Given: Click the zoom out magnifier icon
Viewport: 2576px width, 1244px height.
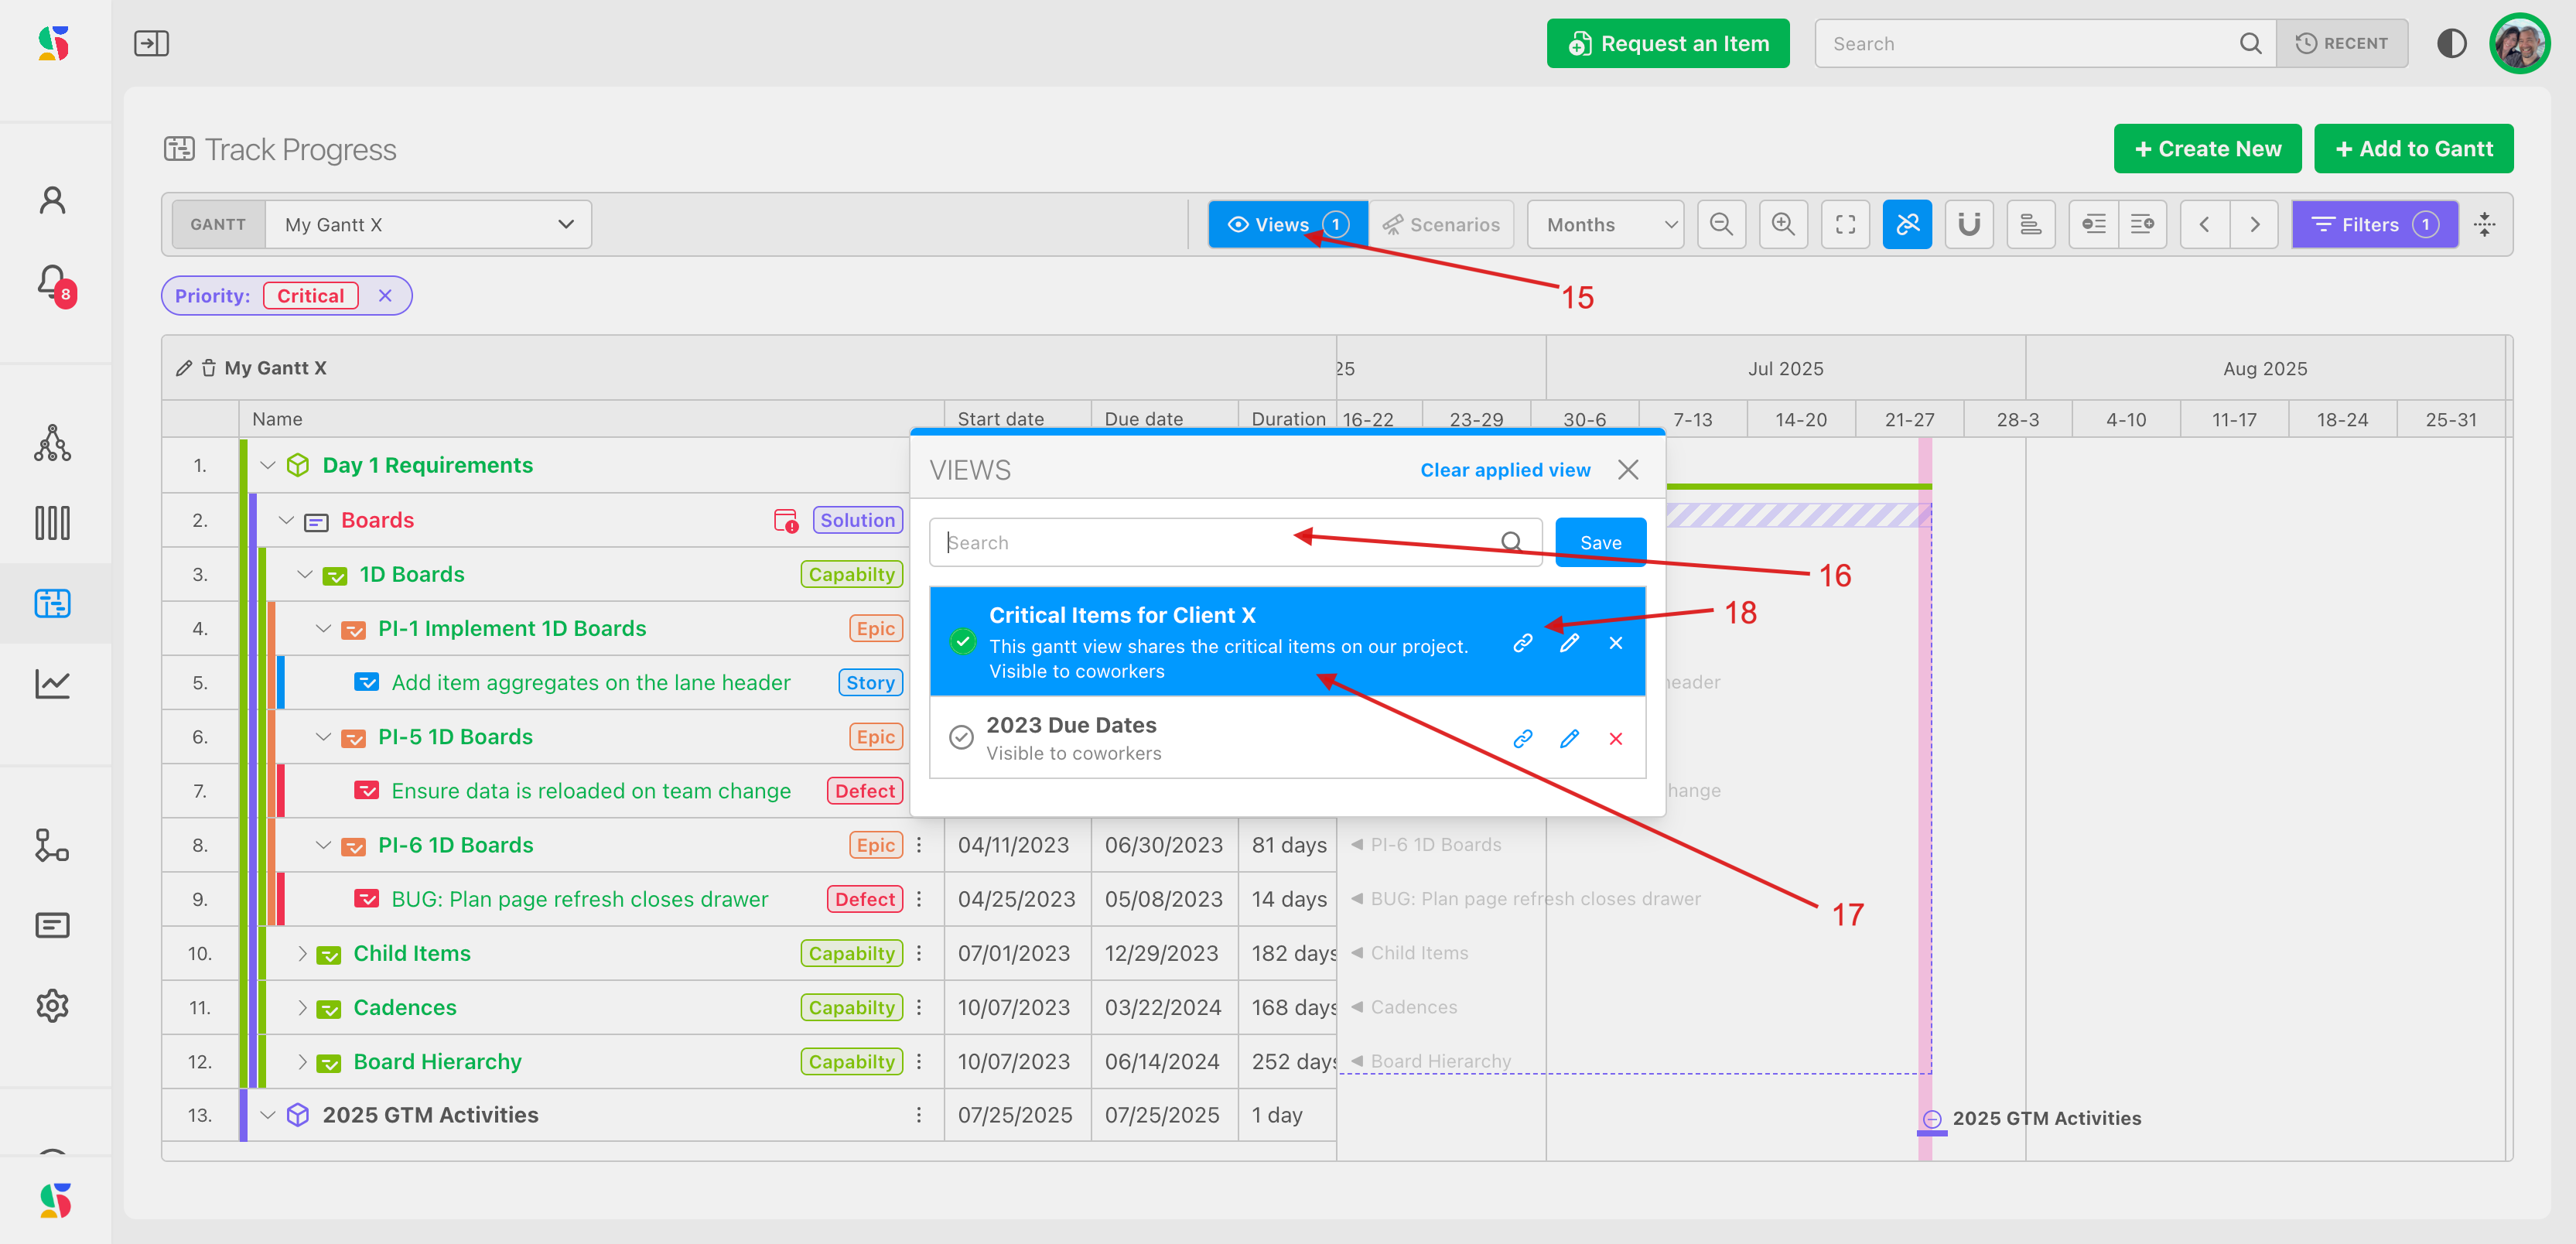Looking at the screenshot, I should tap(1720, 224).
